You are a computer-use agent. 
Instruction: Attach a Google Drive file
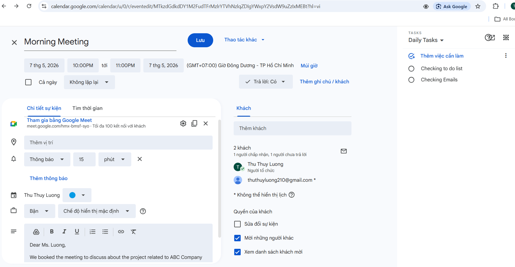(x=36, y=232)
